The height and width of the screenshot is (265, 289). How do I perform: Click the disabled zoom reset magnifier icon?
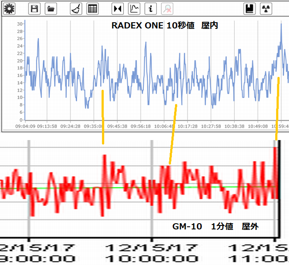tap(167, 8)
